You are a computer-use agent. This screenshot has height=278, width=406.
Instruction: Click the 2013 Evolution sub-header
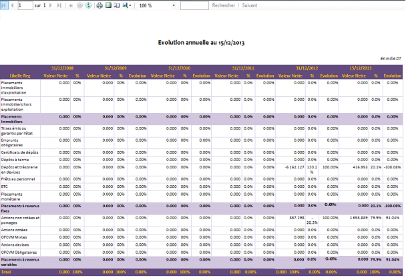(392, 76)
